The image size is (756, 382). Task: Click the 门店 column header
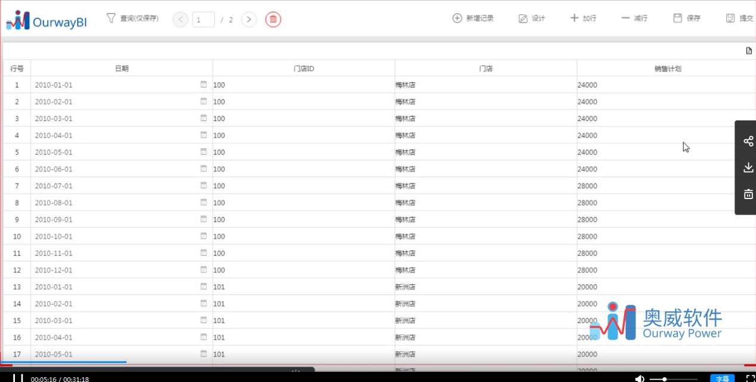point(486,69)
